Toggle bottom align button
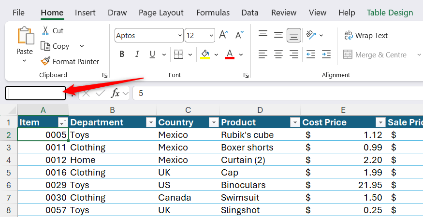The width and height of the screenshot is (423, 217). (294, 35)
